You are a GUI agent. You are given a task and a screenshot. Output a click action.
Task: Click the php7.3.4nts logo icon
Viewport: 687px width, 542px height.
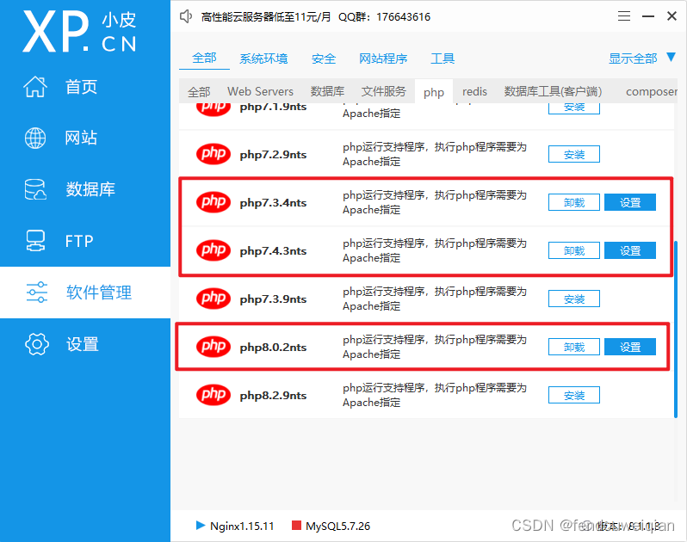tap(214, 202)
